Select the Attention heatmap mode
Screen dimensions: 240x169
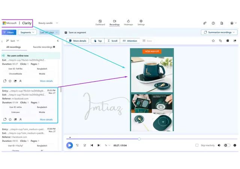tap(130, 41)
